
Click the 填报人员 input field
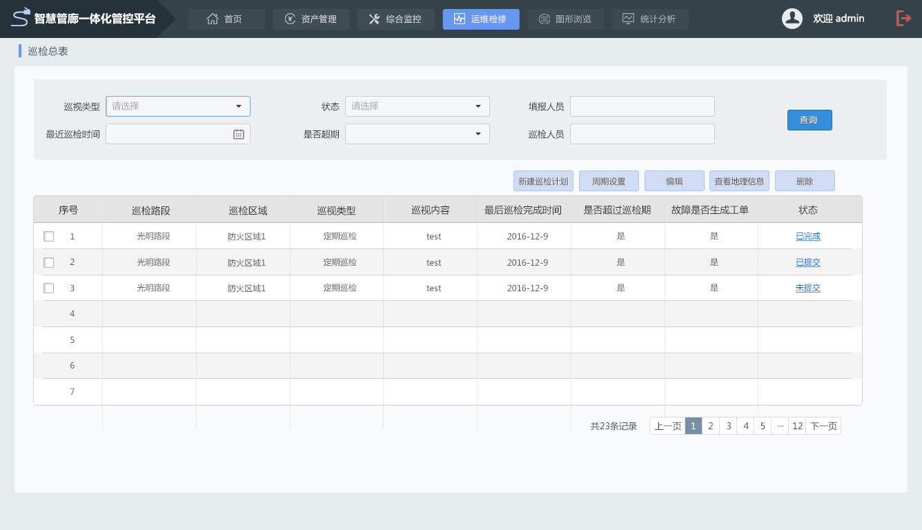(642, 106)
